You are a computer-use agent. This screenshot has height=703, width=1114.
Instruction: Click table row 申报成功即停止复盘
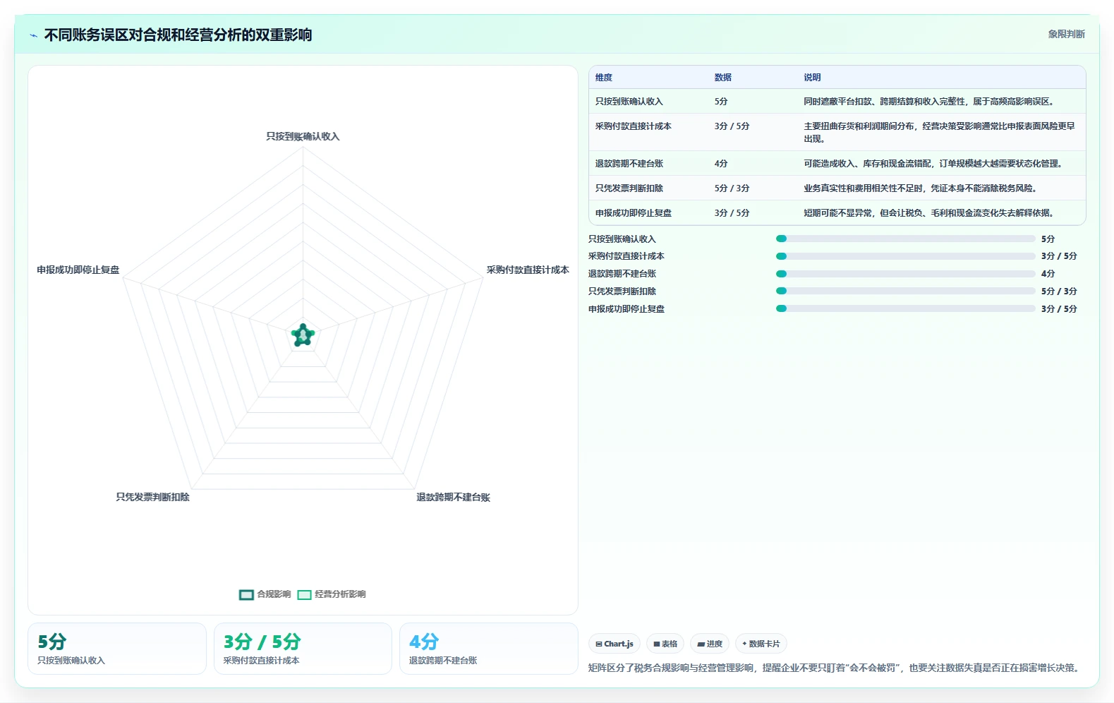tap(837, 213)
